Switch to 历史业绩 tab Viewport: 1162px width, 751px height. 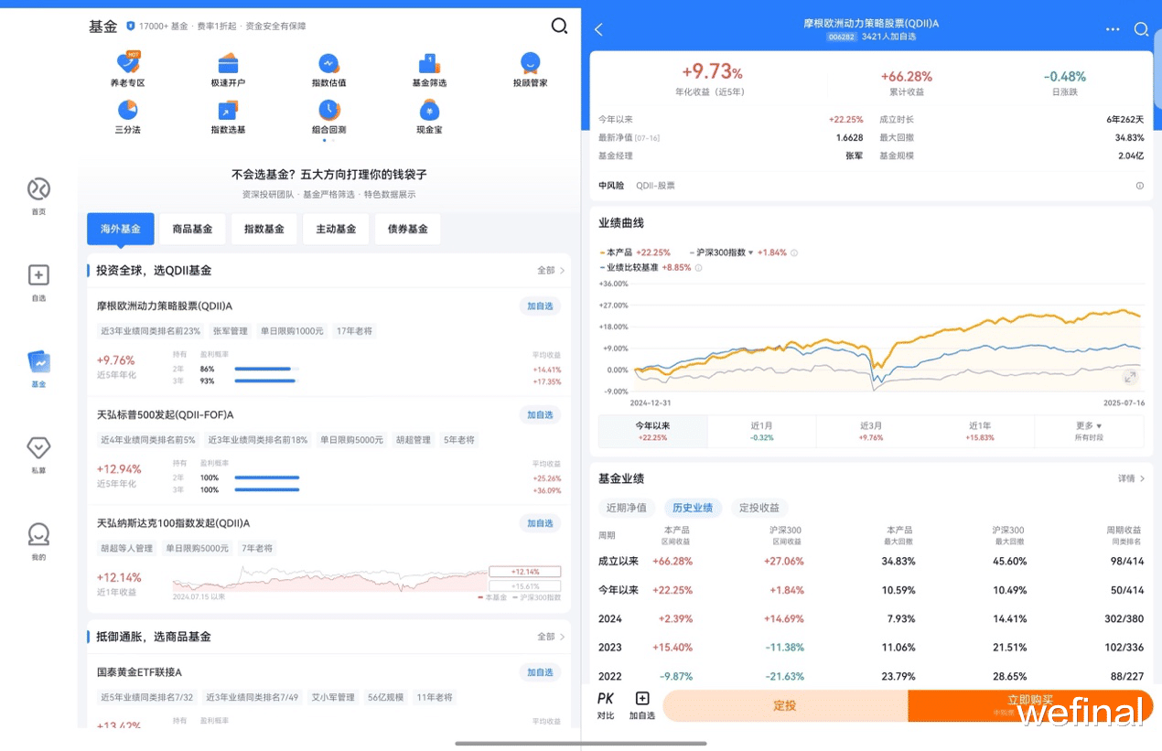coord(693,508)
